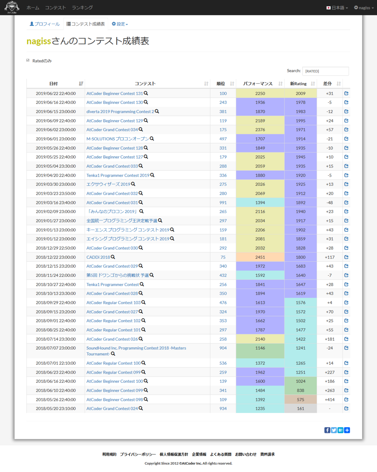Click share icon for AtCoder Grand Contest 024
The width and height of the screenshot is (377, 472).
[x=346, y=408]
